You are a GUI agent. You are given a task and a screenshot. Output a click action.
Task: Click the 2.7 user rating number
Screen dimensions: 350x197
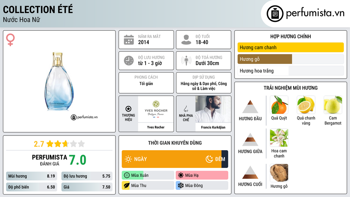pos(39,144)
